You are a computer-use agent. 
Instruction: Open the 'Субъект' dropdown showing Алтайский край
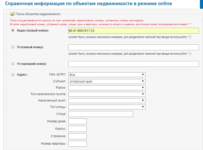point(107,81)
